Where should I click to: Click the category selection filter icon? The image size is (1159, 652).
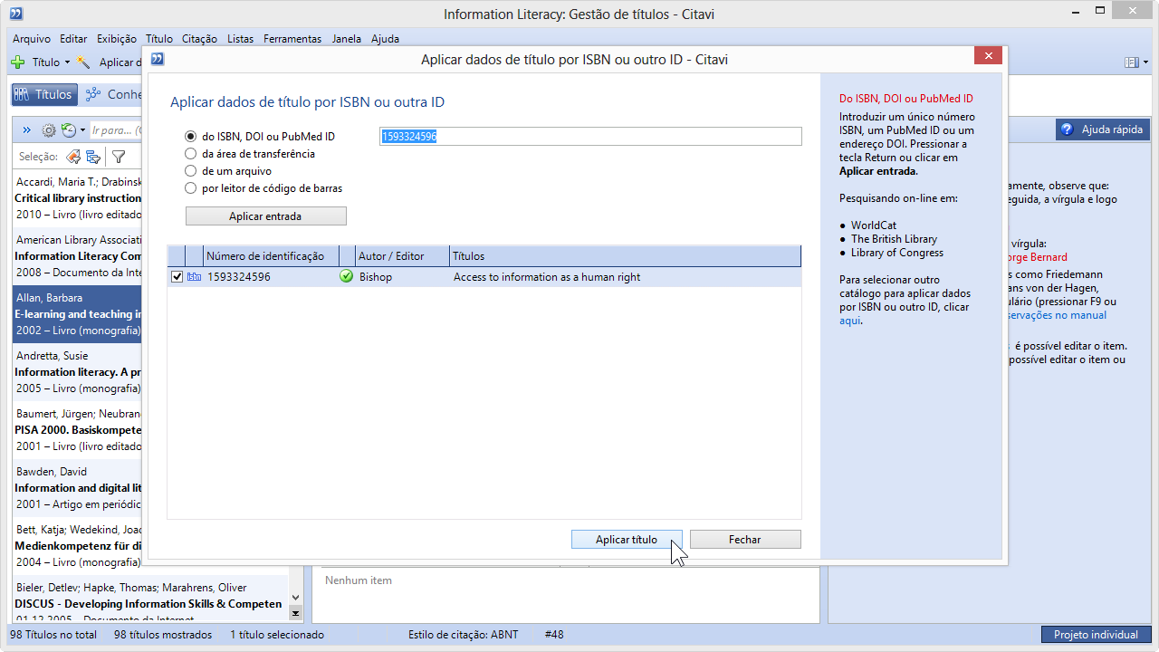(x=93, y=157)
